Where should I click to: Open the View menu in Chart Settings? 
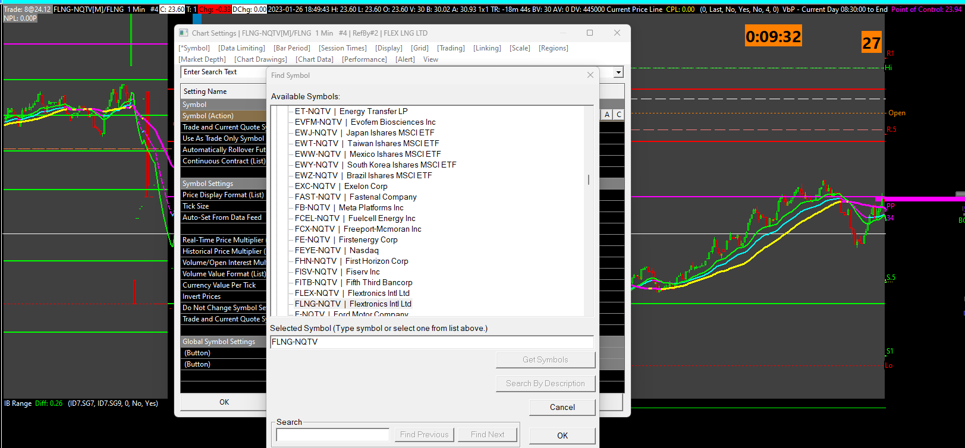tap(430, 59)
